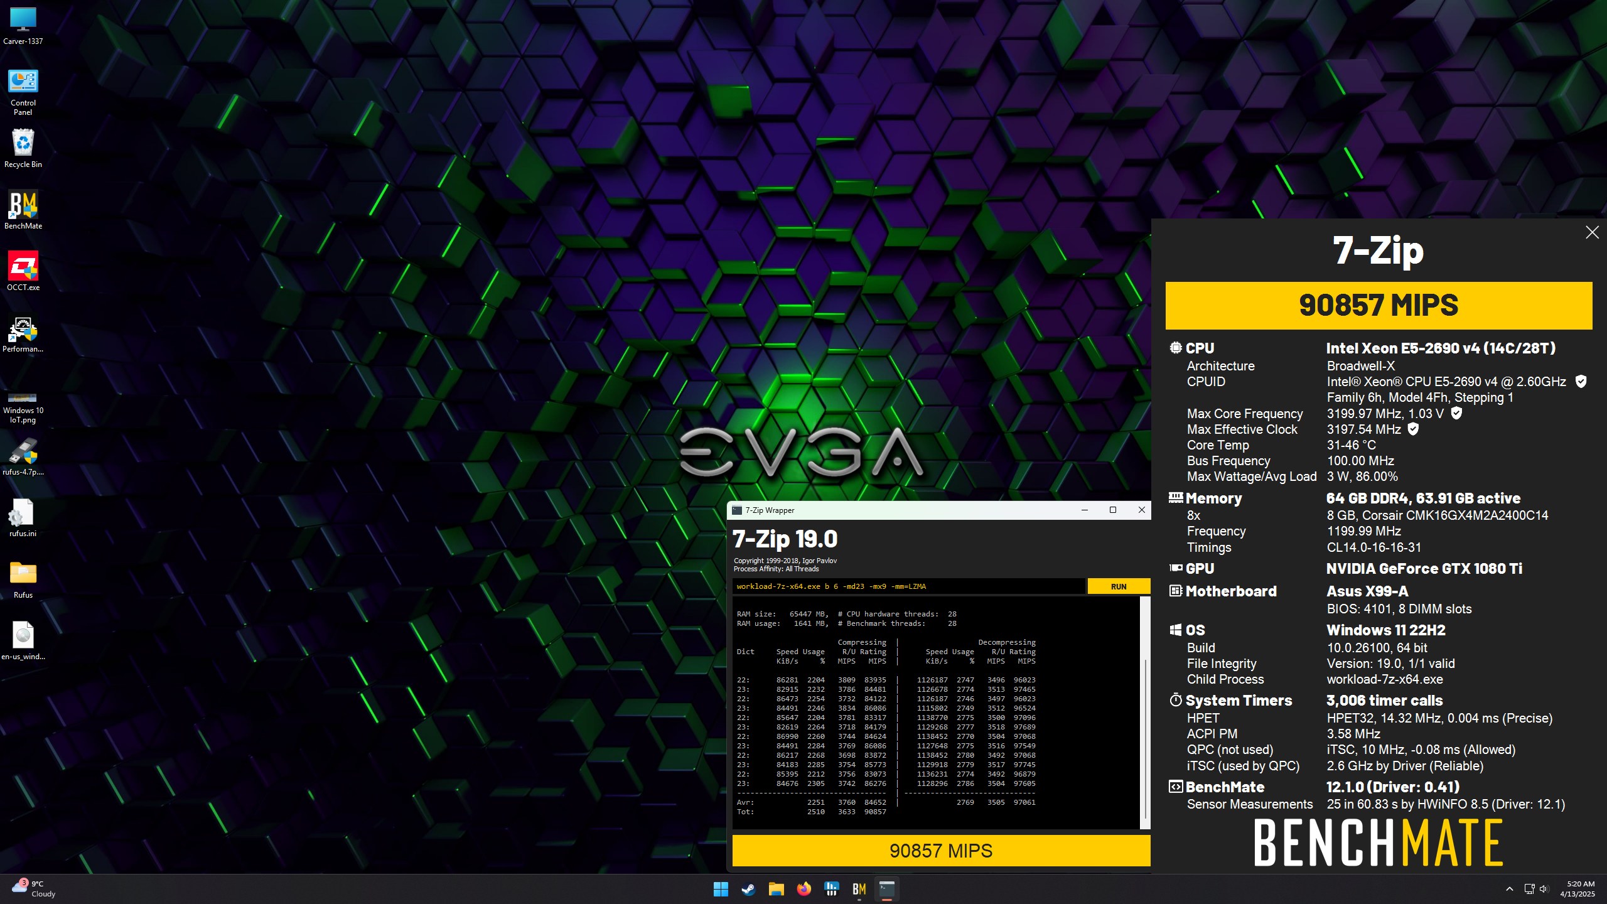Show hidden system tray icons
Screen dimensions: 1607x904
[x=1509, y=889]
